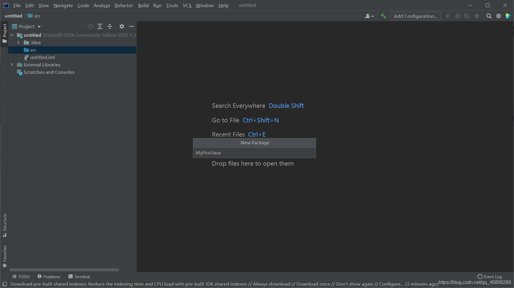Screen dimensions: 514x288
Task: Open the Help menu
Action: 224,5
